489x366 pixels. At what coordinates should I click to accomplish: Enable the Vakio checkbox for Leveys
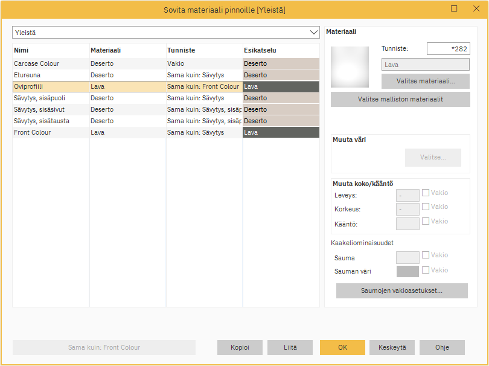point(426,193)
